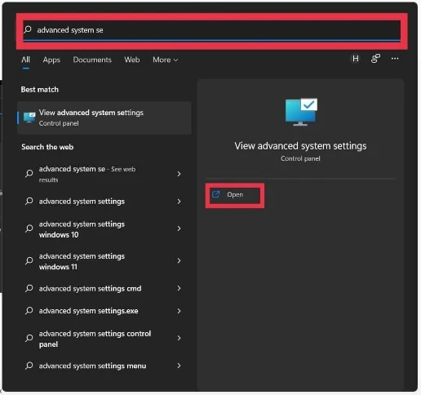Expand chevron for 'advanced system settings windows 11'
This screenshot has width=421, height=395.
pyautogui.click(x=179, y=261)
